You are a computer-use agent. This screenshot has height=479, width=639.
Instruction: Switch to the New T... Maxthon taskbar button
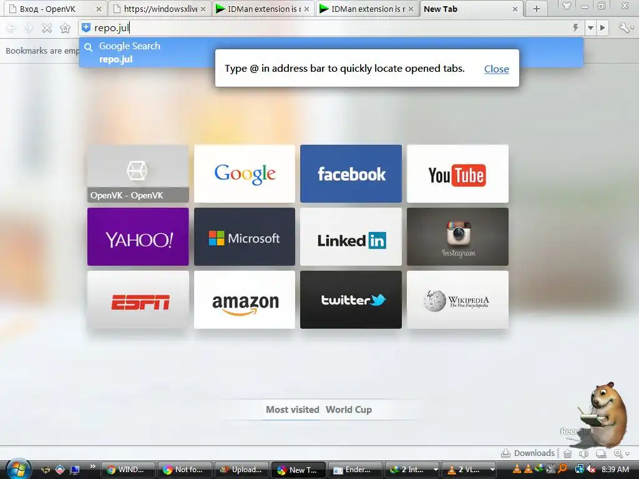(298, 470)
